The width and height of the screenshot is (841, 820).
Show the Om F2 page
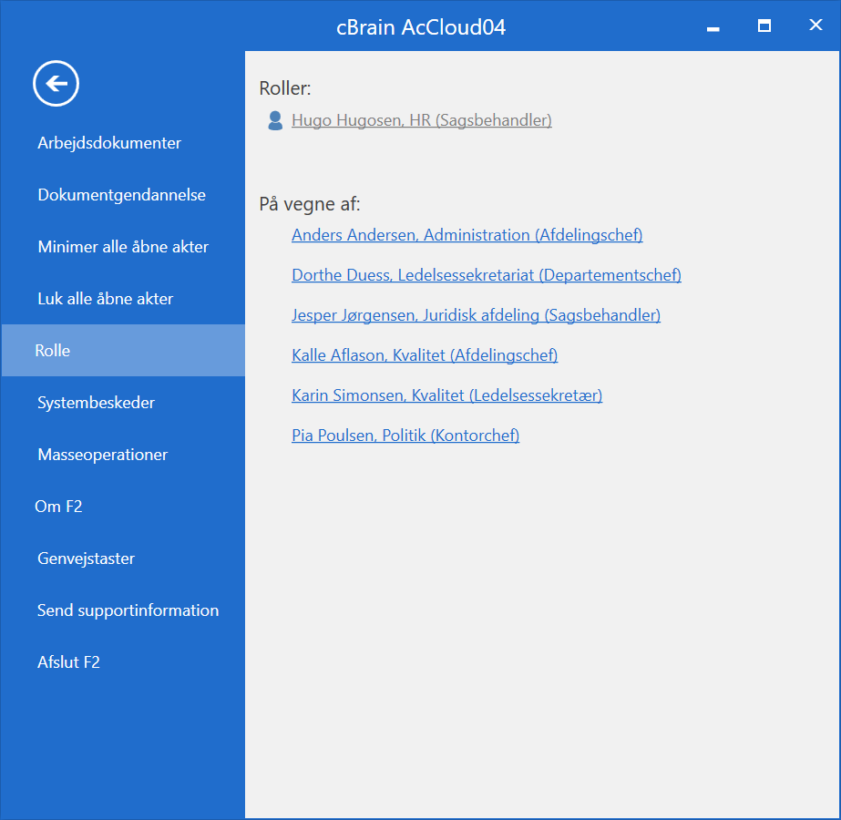click(x=58, y=507)
